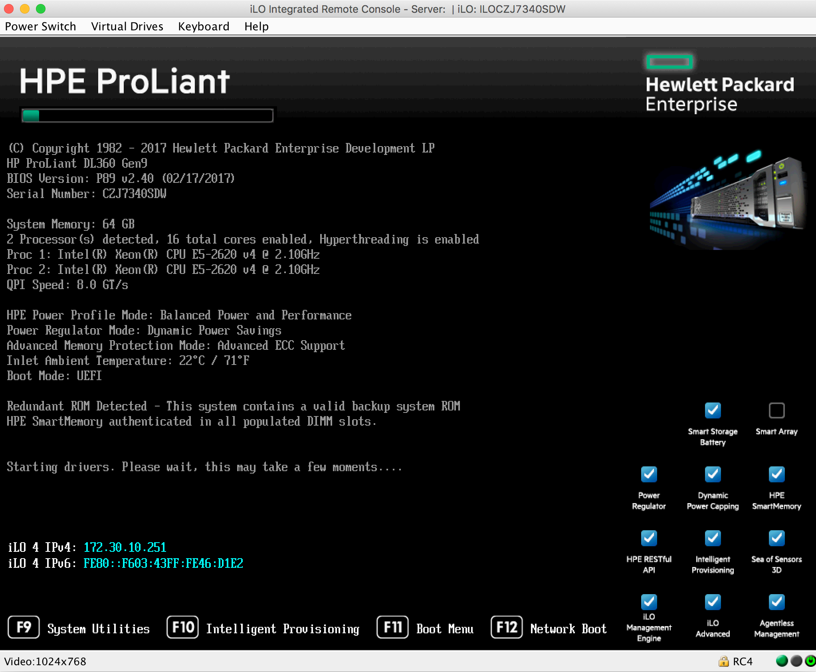Click the Serial Number CZJ7340SDW line

click(87, 194)
